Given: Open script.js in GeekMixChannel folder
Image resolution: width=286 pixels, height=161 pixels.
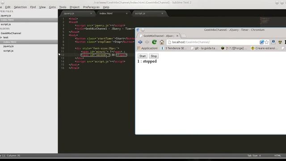Looking at the screenshot, I should 8,51.
